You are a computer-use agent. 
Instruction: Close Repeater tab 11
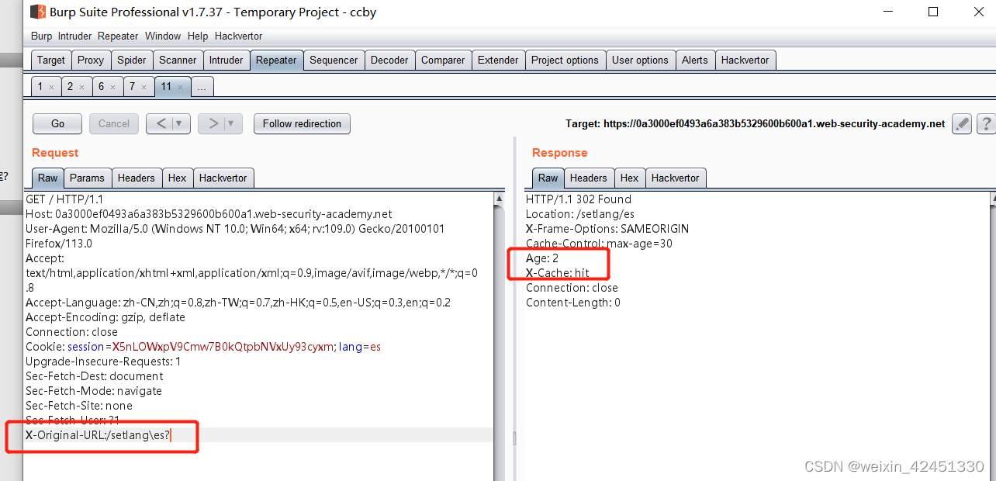[x=180, y=87]
